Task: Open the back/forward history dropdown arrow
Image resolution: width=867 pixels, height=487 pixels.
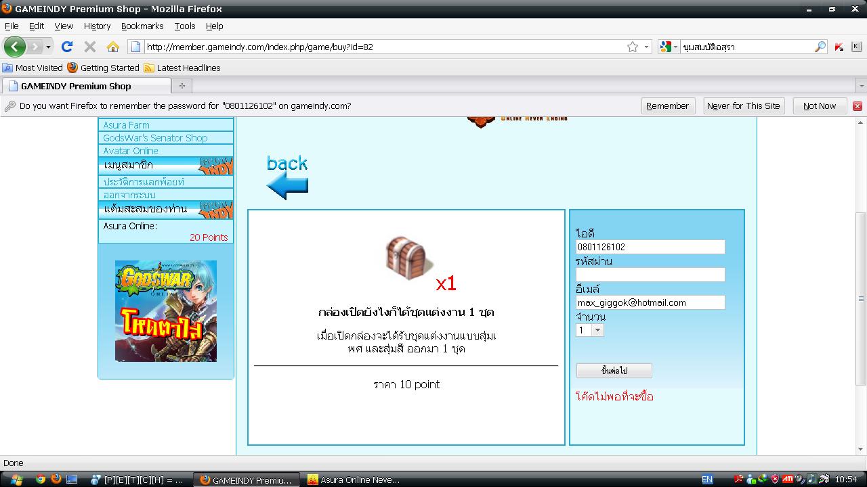Action: click(48, 47)
